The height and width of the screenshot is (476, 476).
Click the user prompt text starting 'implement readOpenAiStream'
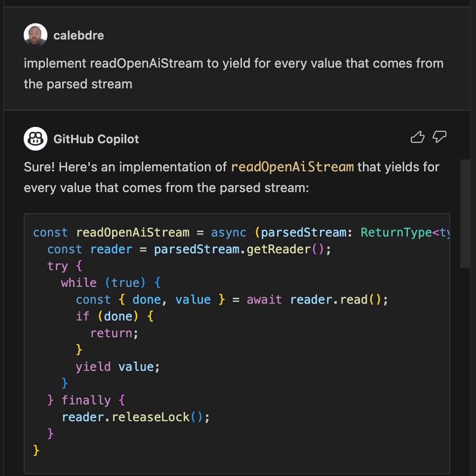[234, 74]
